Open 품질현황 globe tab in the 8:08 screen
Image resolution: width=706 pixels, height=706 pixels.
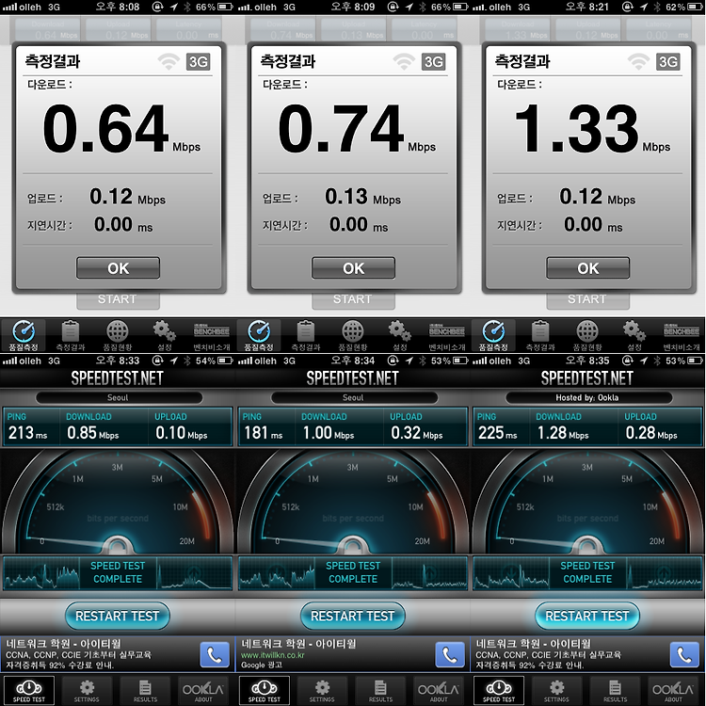pyautogui.click(x=118, y=335)
